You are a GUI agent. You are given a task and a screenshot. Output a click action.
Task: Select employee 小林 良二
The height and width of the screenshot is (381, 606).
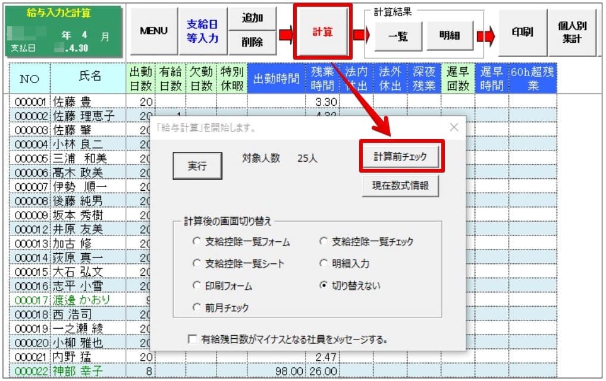[x=78, y=144]
